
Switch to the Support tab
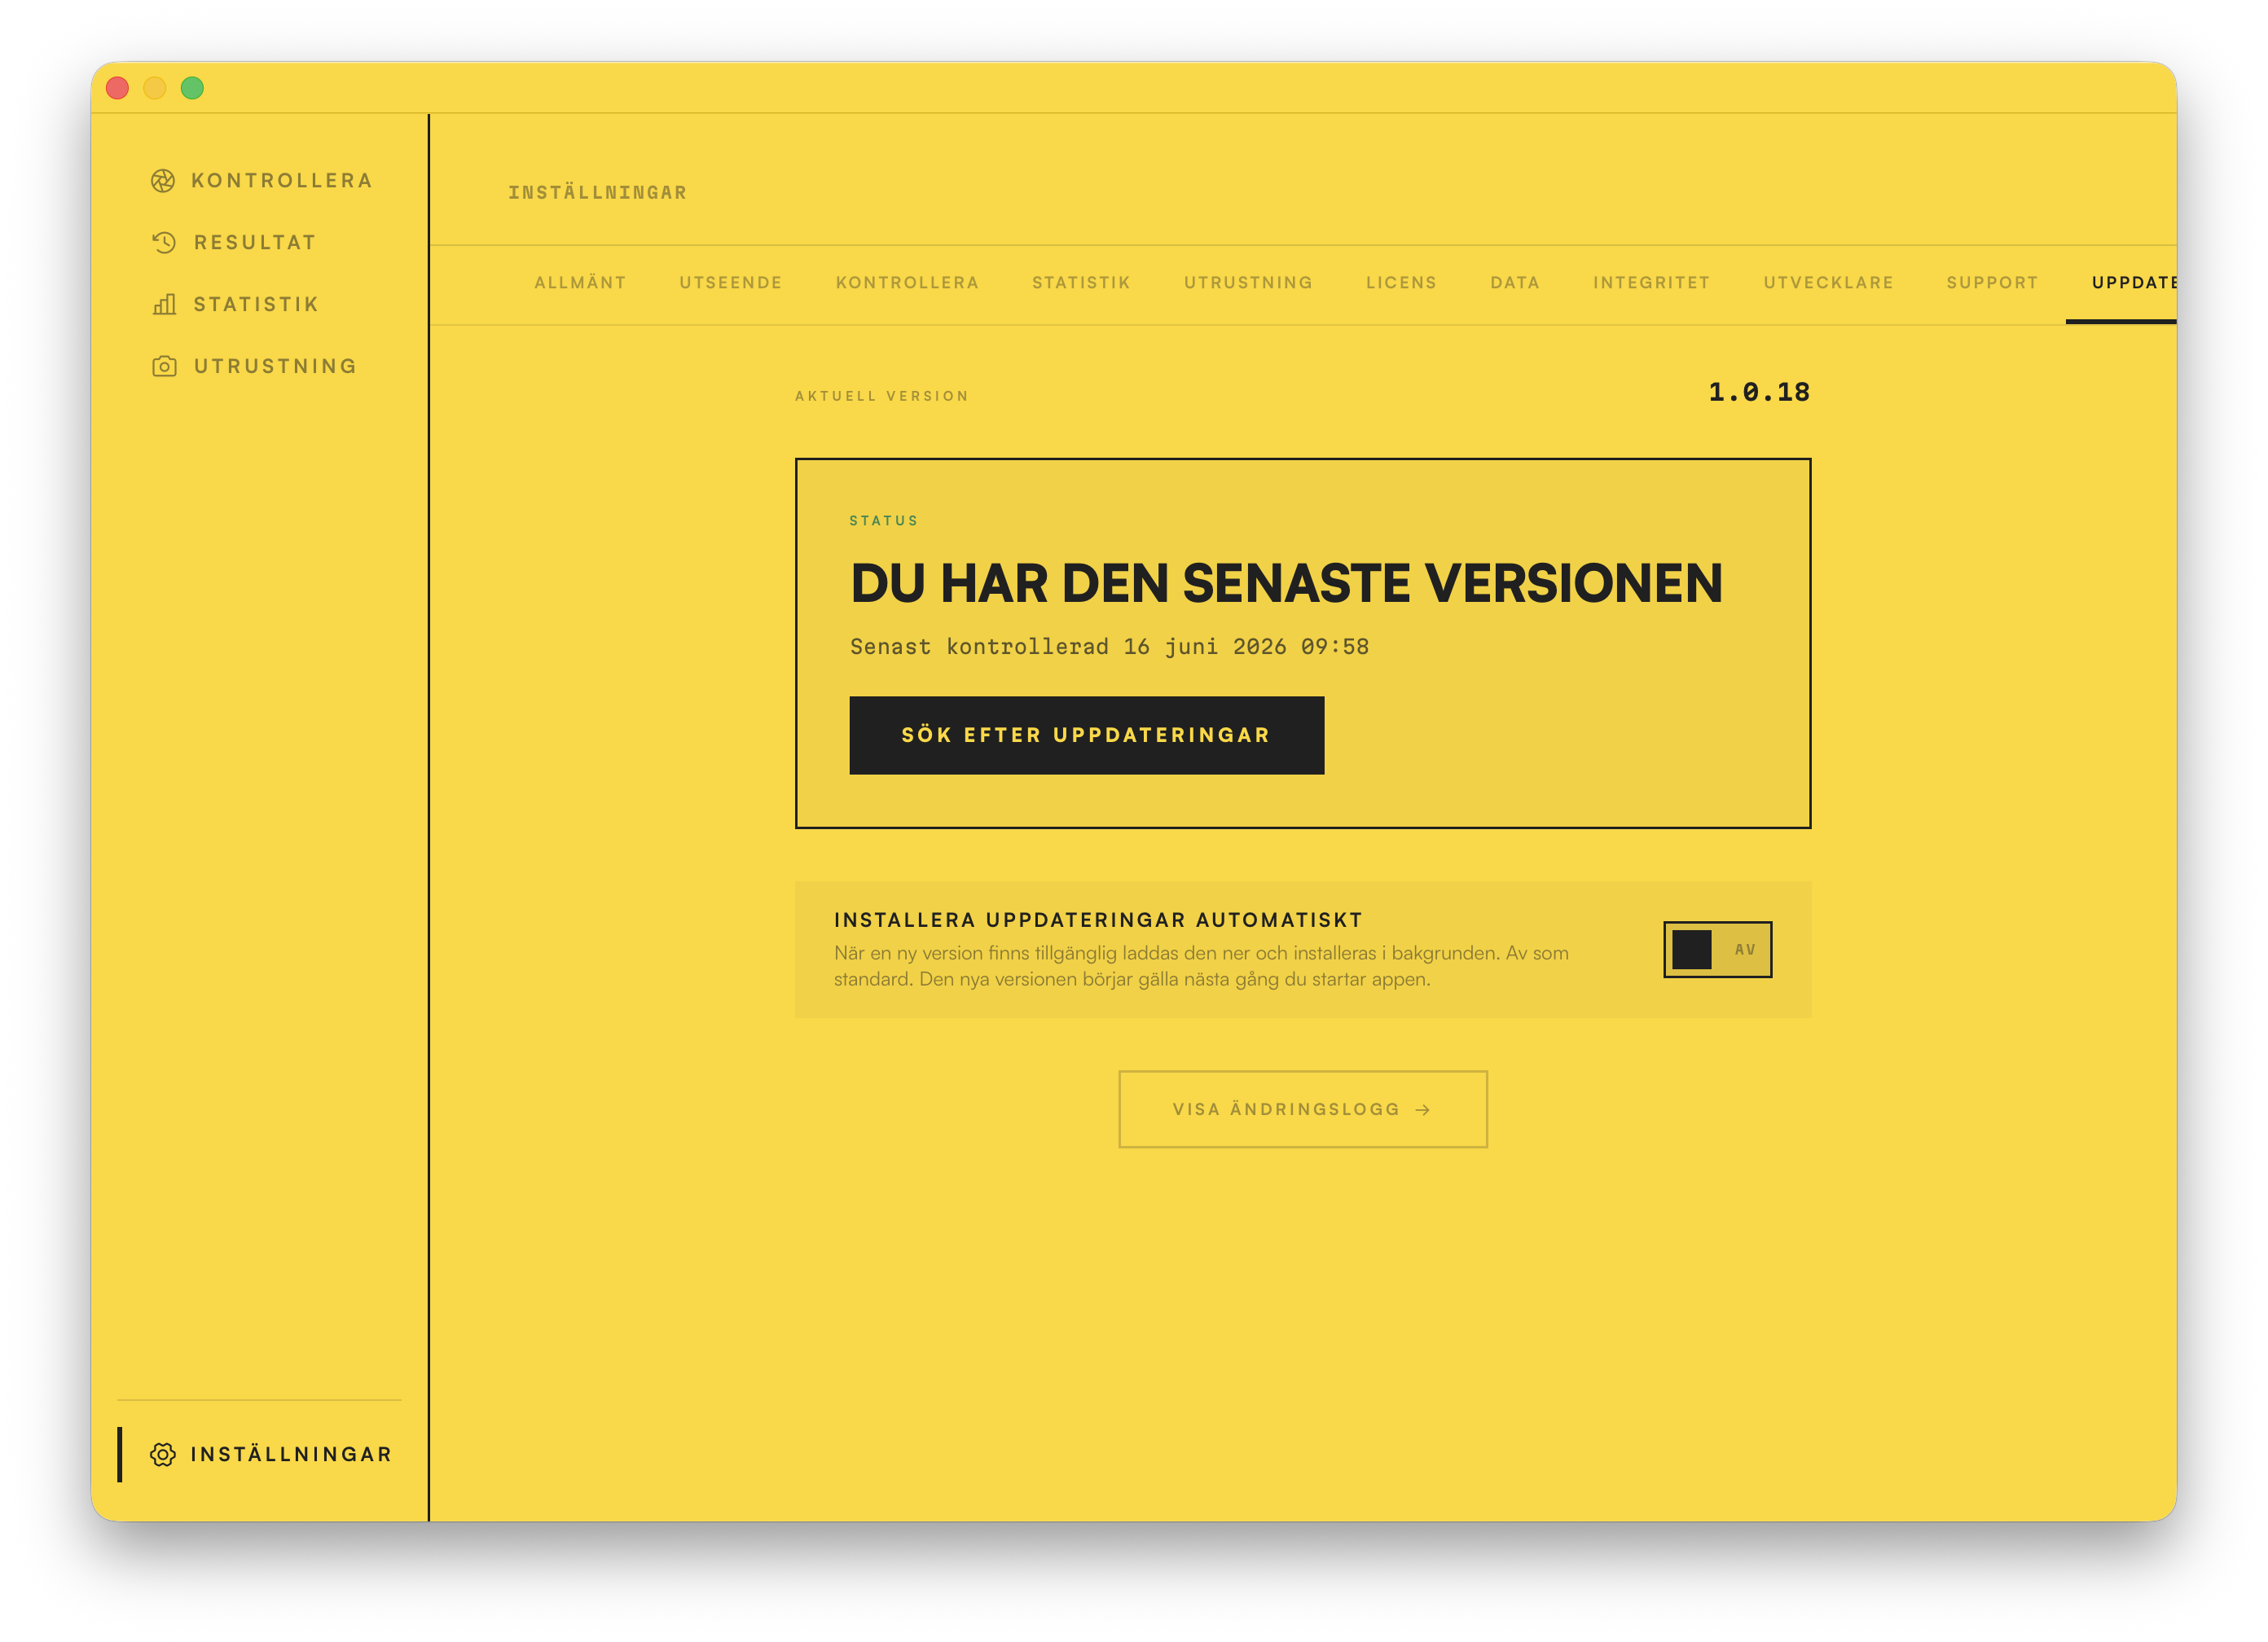pos(1992,283)
